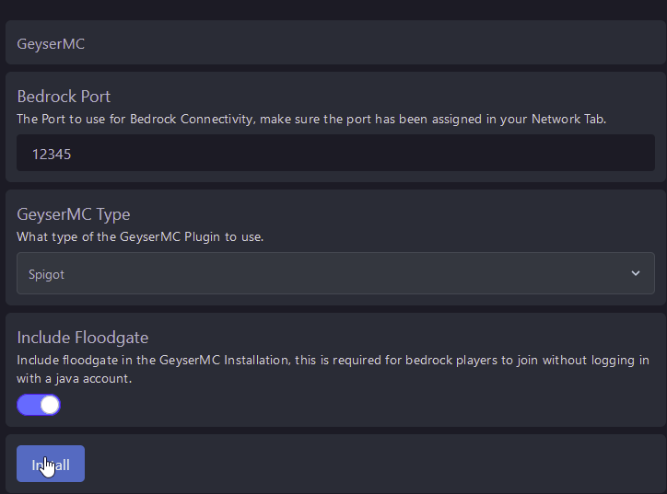The height and width of the screenshot is (494, 667).
Task: Click empty area of GeyserMC header bar
Action: 369,43
